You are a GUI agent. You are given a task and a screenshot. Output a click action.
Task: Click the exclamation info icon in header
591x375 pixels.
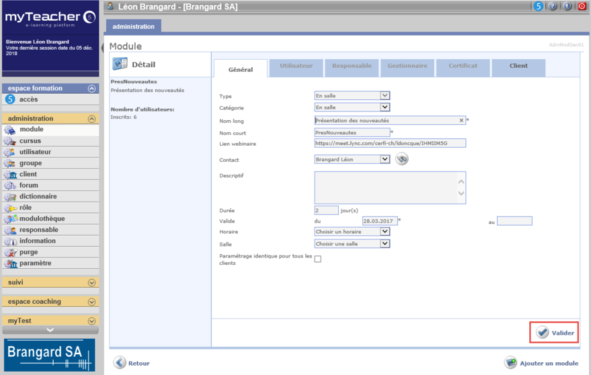[567, 6]
